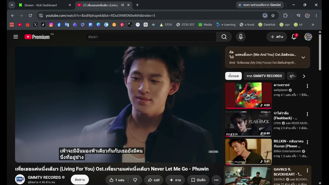The image size is (329, 185).
Task: Close the Kick Dashboard tab
Action: (x=70, y=5)
